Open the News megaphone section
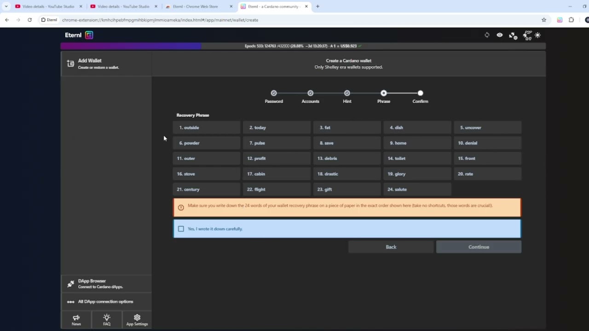 [x=76, y=320]
